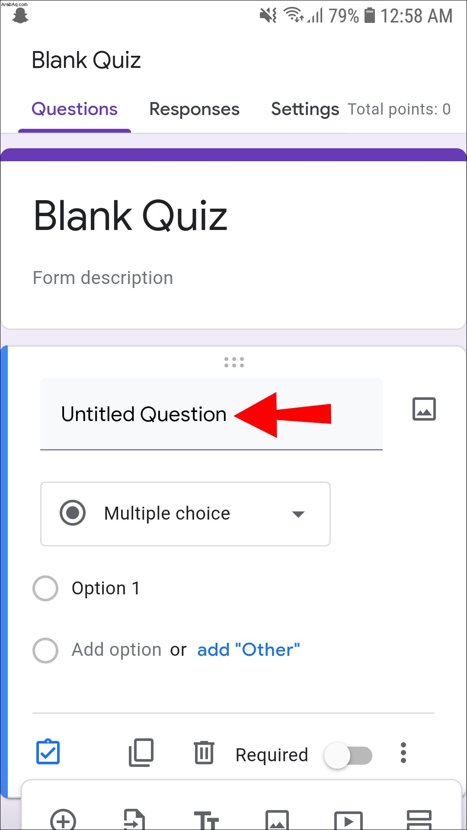Tap the Add option radio circle
Viewport: 467px width, 830px height.
45,650
